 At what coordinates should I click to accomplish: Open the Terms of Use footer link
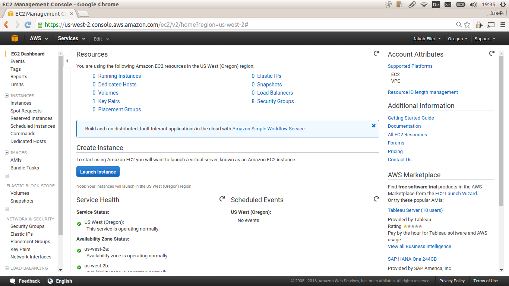pyautogui.click(x=486, y=281)
